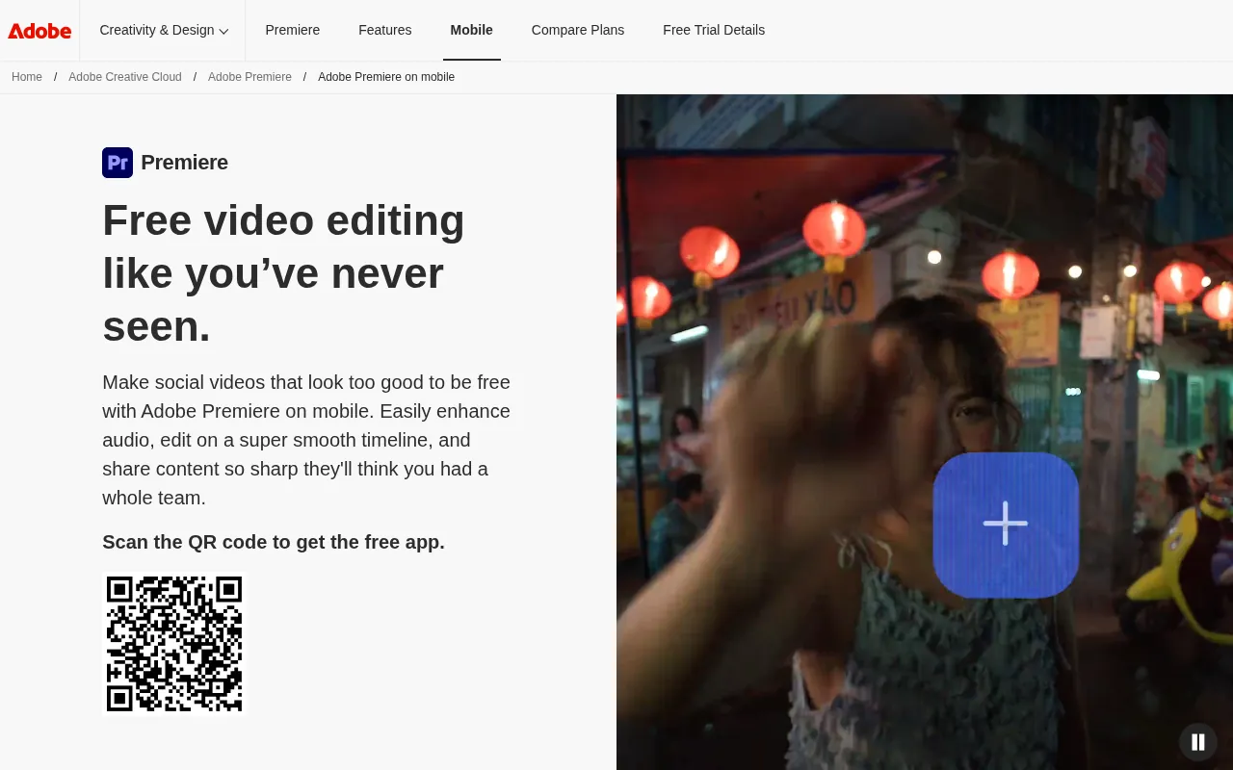Image resolution: width=1233 pixels, height=770 pixels.
Task: Click the 'Adobe Premiere on mobile' breadcrumb text
Action: point(386,77)
